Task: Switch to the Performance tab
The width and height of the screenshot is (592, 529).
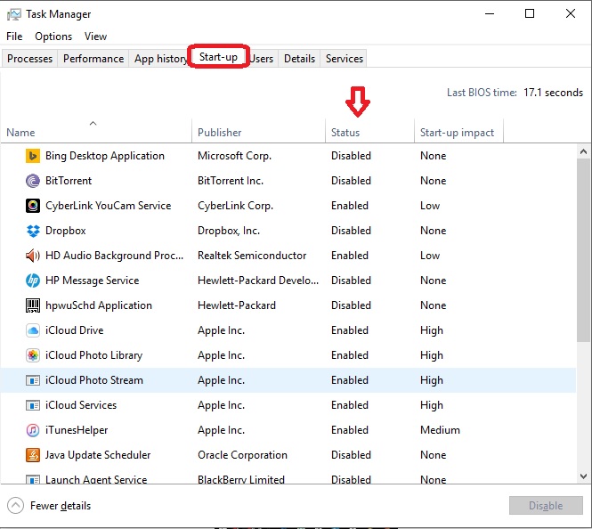Action: pyautogui.click(x=93, y=59)
